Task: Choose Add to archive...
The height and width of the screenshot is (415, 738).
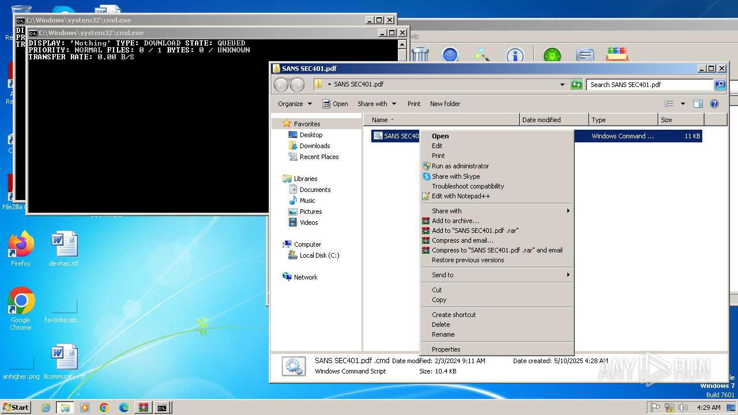Action: click(497, 221)
